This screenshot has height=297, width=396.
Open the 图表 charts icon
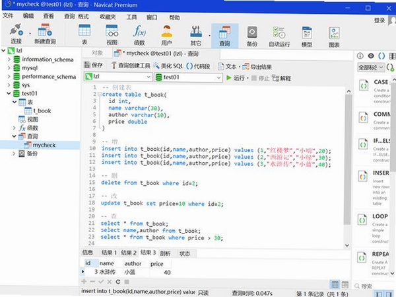pos(334,37)
